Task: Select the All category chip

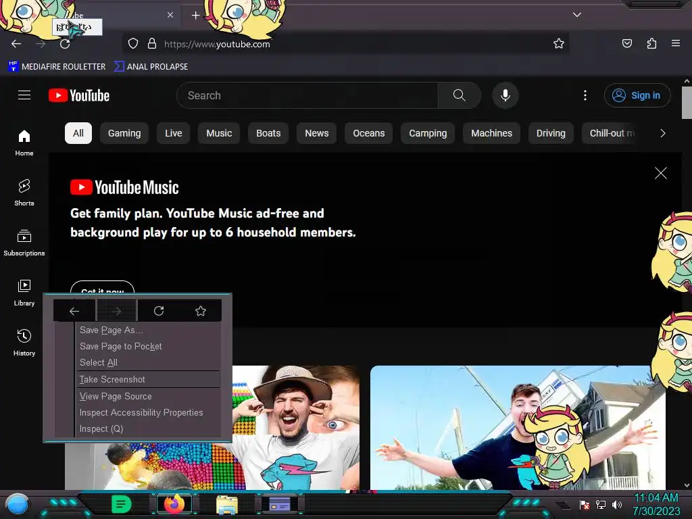Action: click(x=78, y=133)
